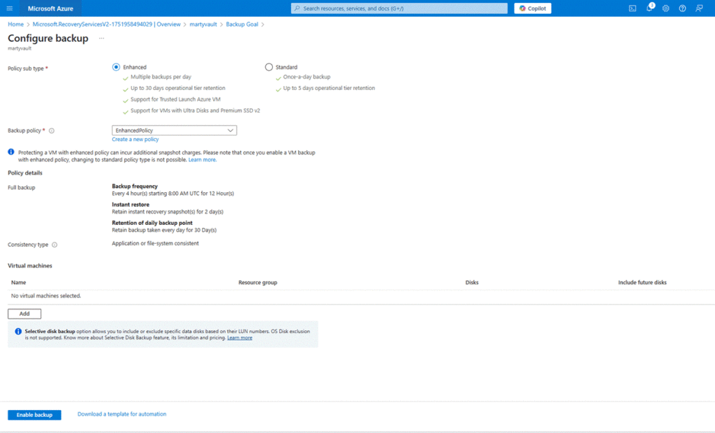The image size is (715, 433).
Task: Go to Home in the breadcrumb
Action: (15, 24)
